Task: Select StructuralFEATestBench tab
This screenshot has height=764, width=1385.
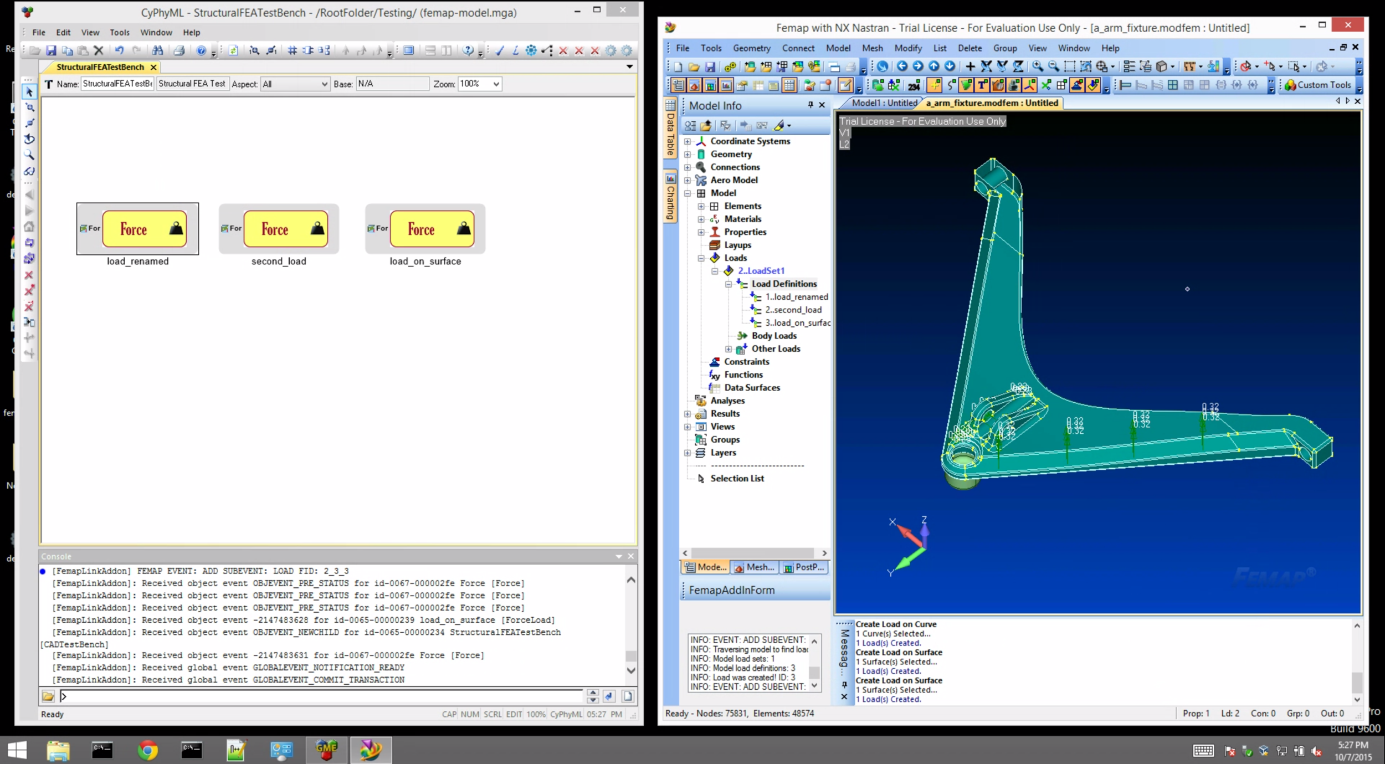Action: 100,67
